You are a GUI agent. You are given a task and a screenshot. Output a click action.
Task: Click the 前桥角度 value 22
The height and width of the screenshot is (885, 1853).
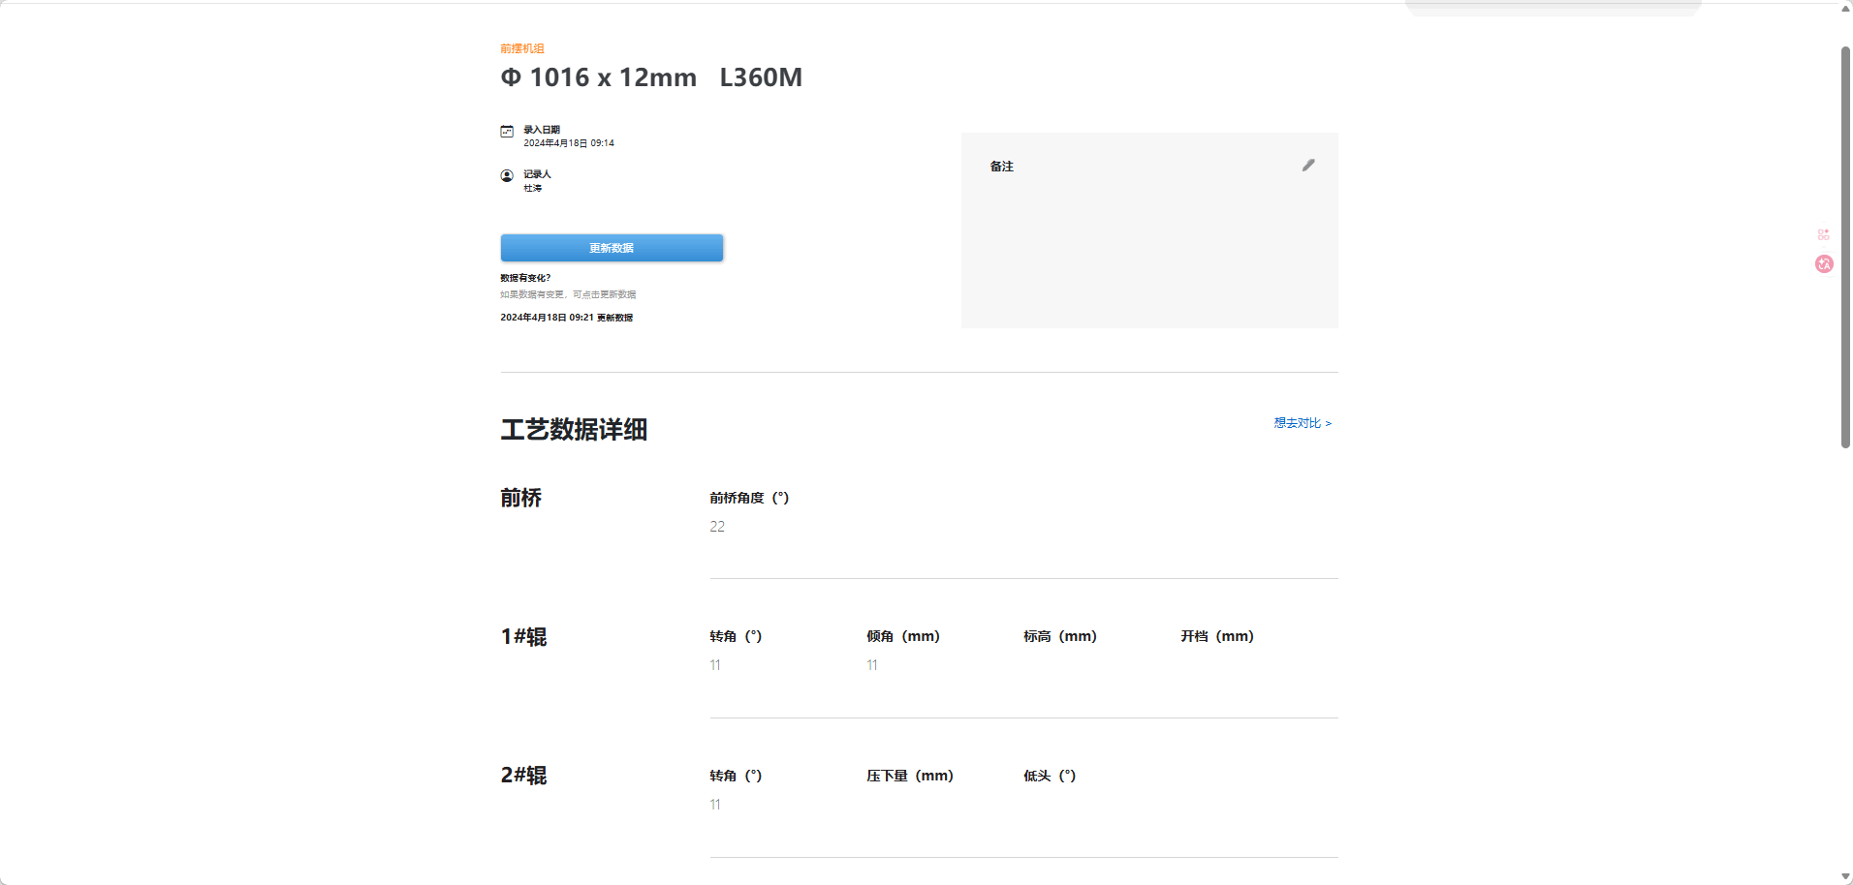(717, 527)
